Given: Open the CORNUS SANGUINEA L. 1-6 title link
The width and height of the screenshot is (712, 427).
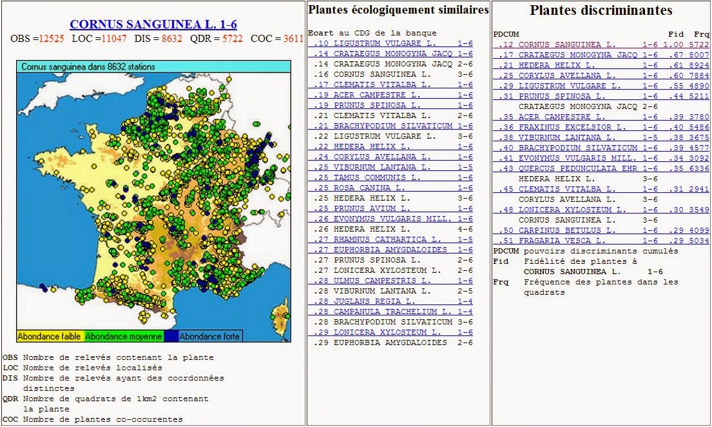Looking at the screenshot, I should (153, 25).
